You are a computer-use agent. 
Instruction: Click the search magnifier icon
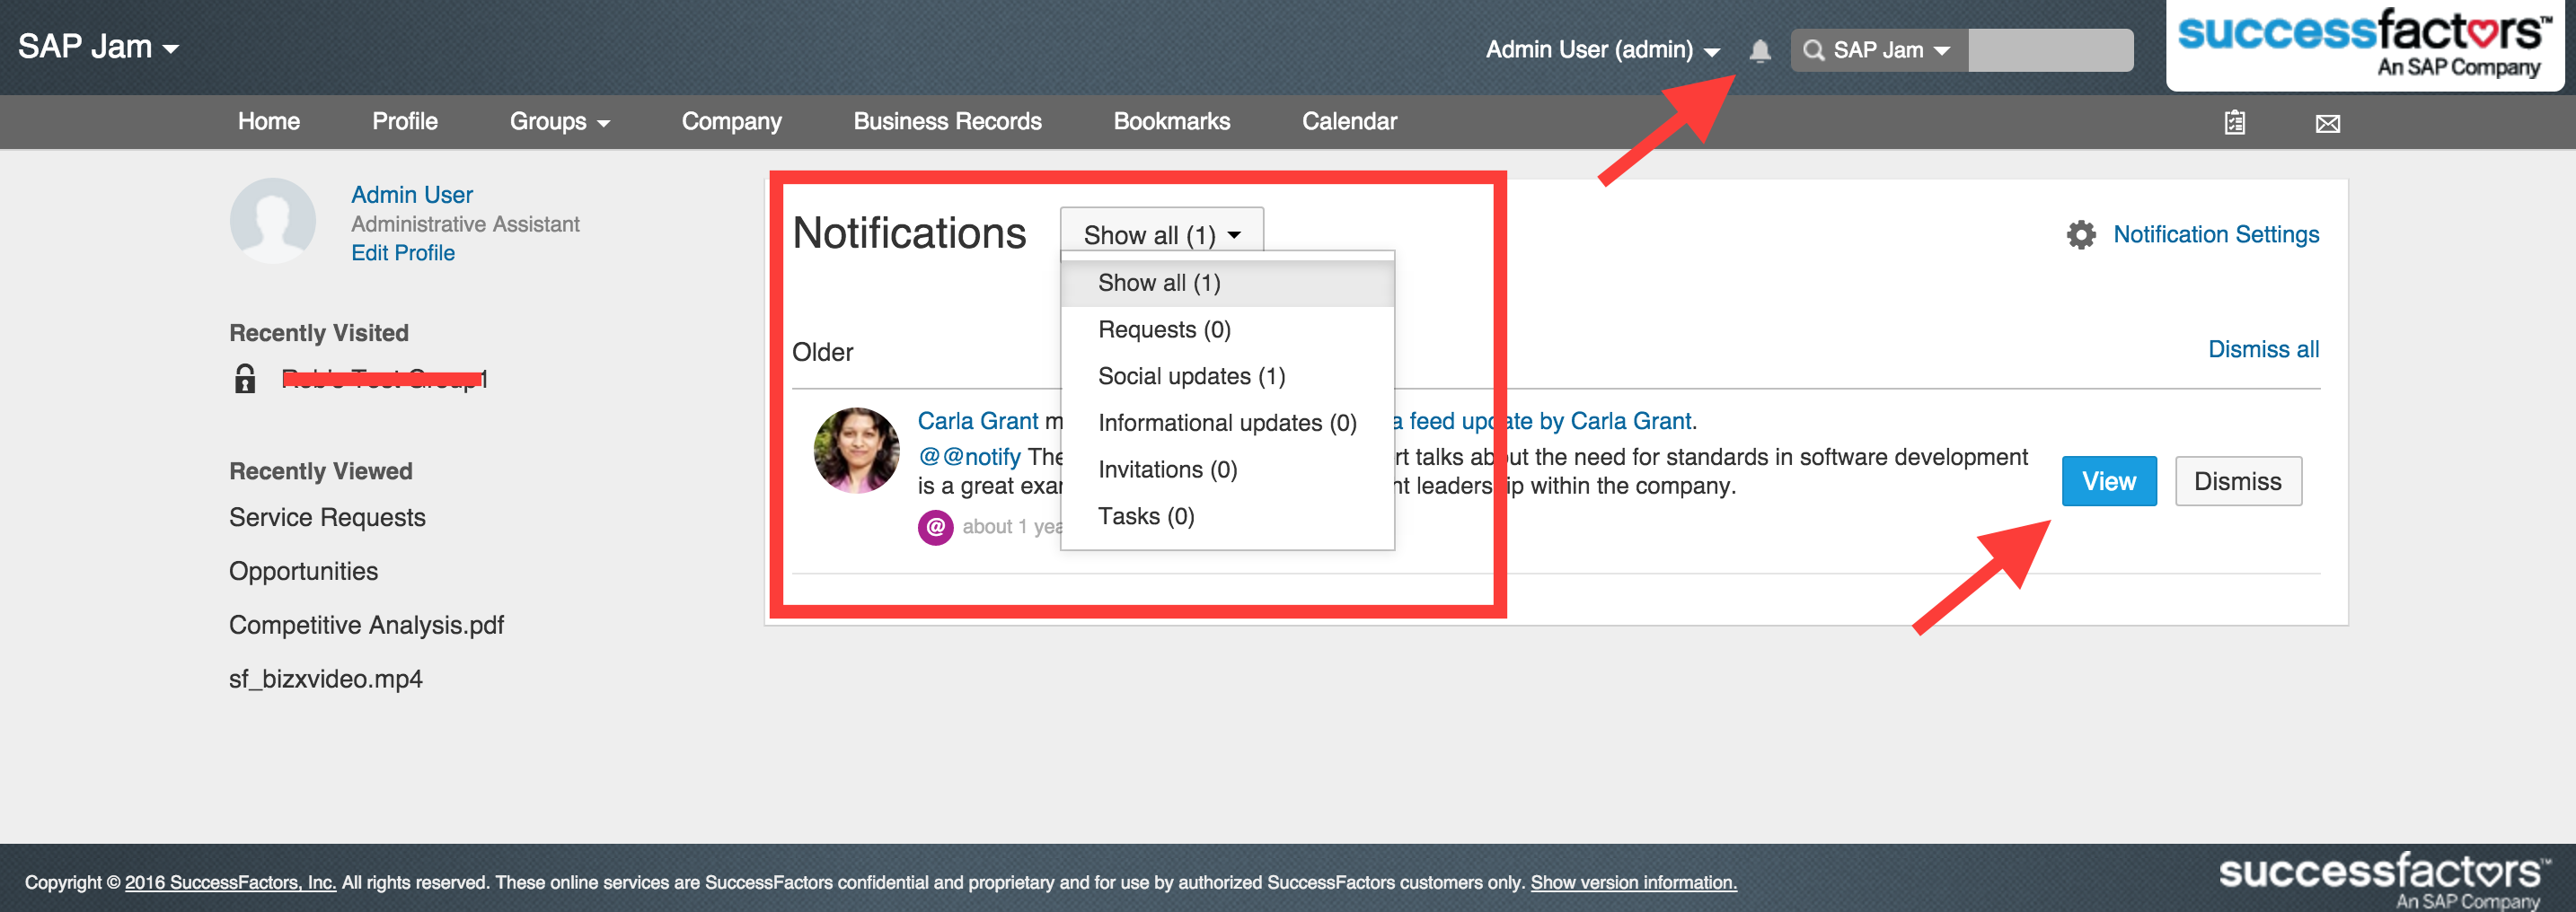tap(1813, 50)
